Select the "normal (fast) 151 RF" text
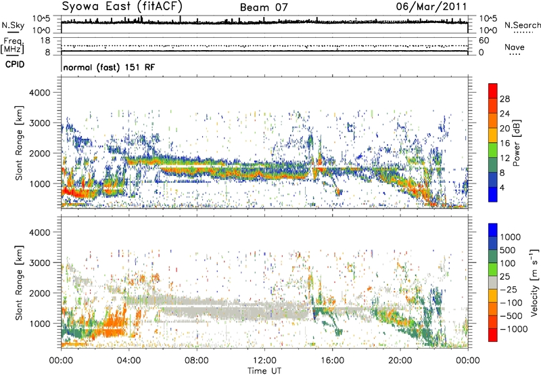The height and width of the screenshot is (375, 541). tap(109, 67)
